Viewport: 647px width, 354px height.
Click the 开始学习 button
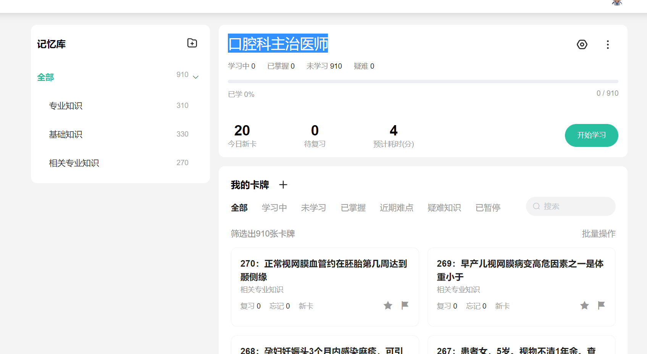[x=591, y=135]
